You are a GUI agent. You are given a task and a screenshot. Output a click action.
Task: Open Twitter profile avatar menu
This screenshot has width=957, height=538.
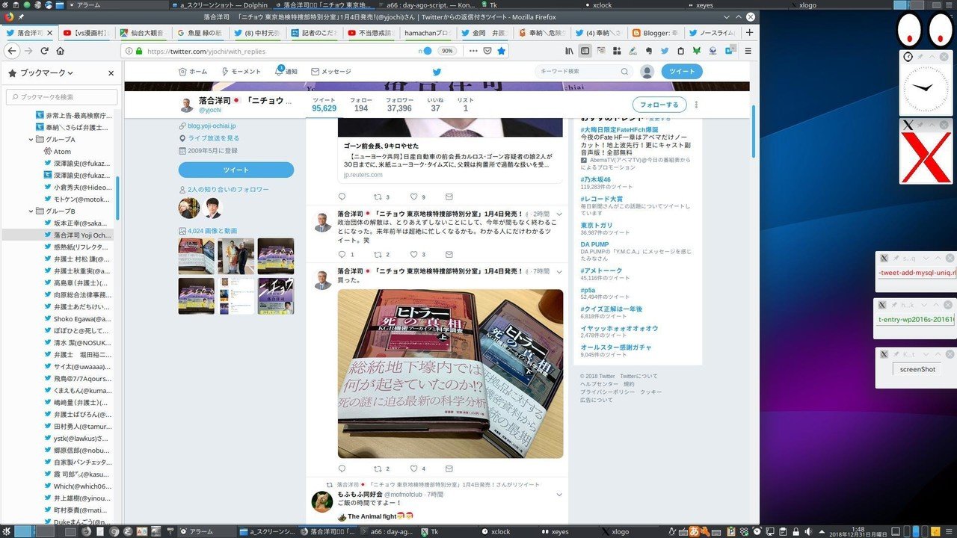pyautogui.click(x=647, y=72)
